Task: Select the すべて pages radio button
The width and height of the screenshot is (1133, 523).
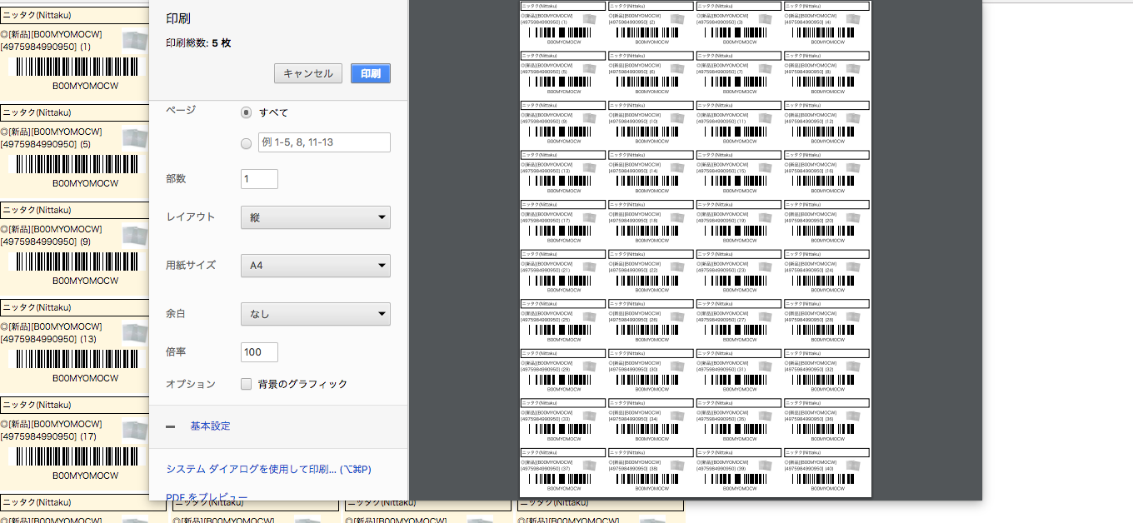Action: tap(246, 112)
